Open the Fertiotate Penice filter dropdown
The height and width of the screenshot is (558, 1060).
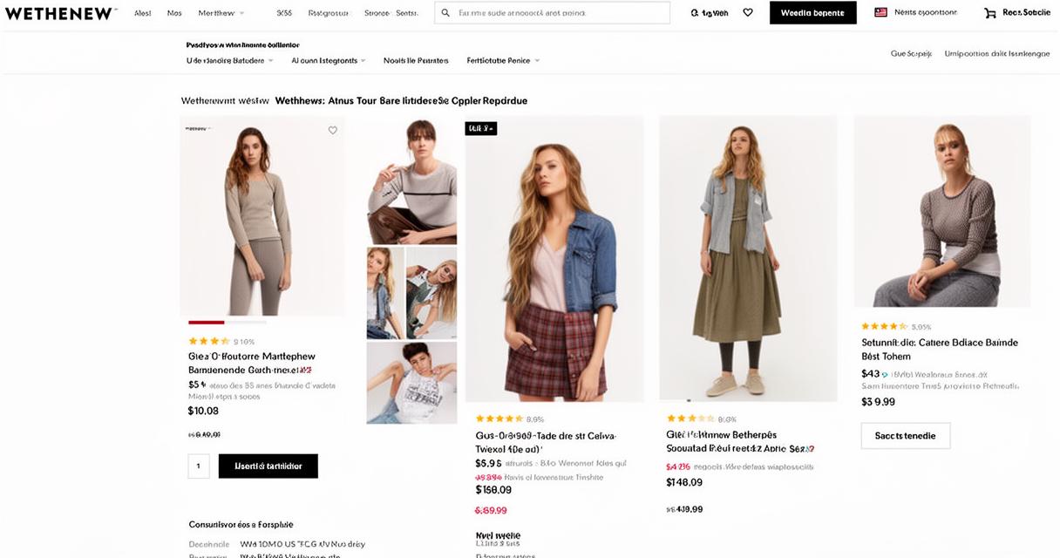[503, 61]
